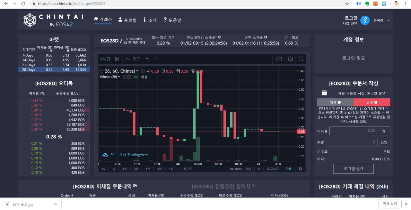Redo the chart action

[x=155, y=59]
